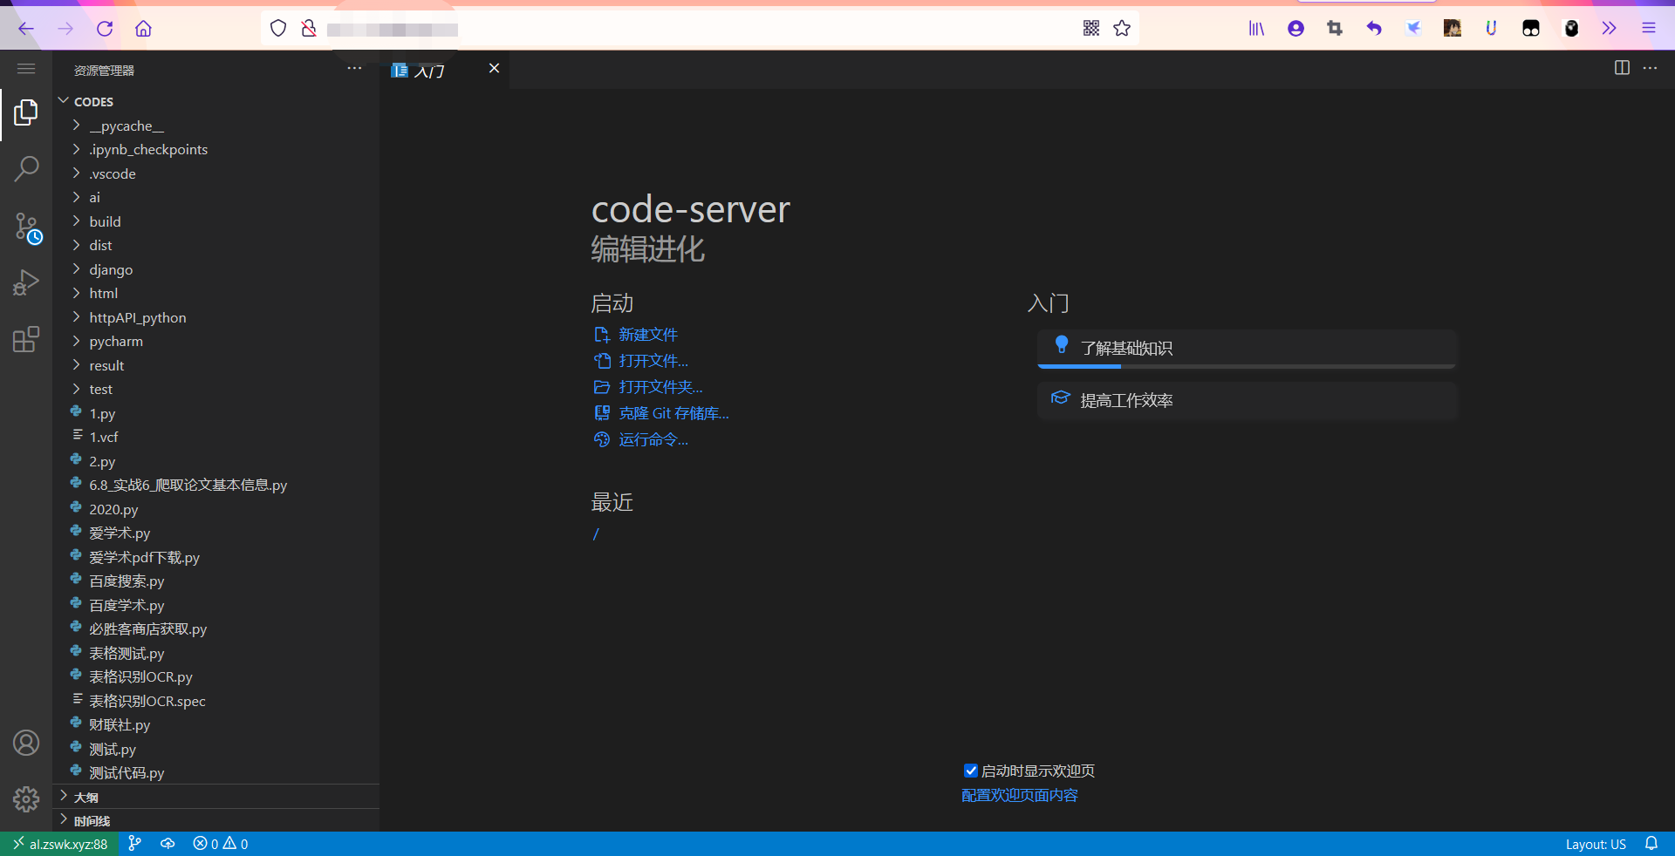Screen dimensions: 1675x856
Task: Expand the pycharm folder
Action: (x=215, y=342)
